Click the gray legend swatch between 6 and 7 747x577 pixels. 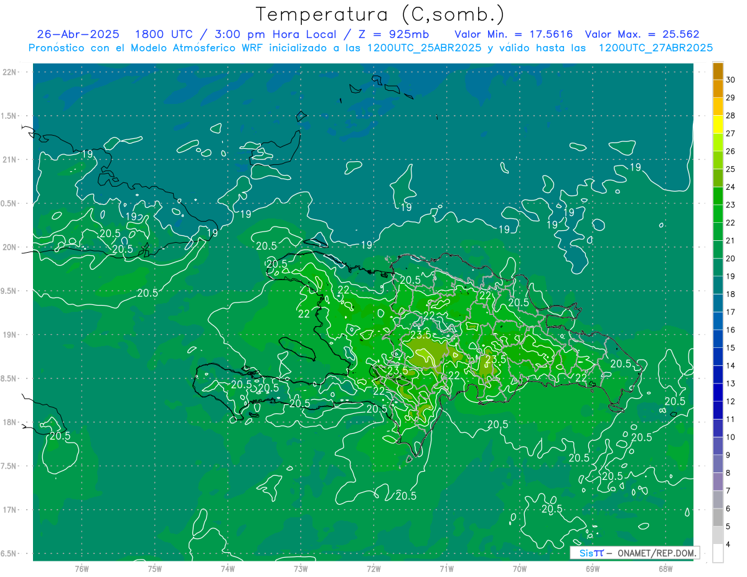718,500
